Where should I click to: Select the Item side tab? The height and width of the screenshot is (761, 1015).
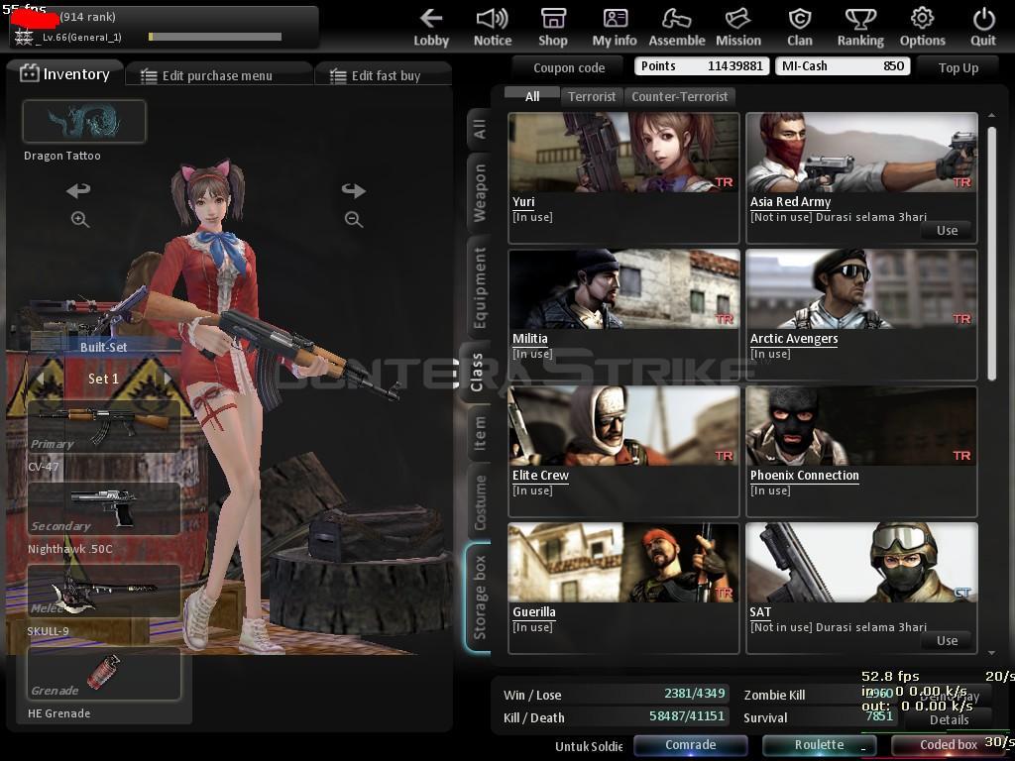(480, 433)
